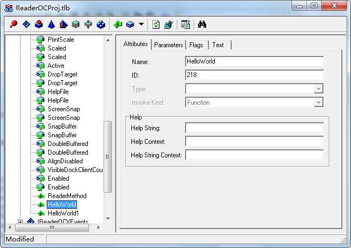Click the New Union toolbar icon
This screenshot has height=248, width=351.
(88, 24)
